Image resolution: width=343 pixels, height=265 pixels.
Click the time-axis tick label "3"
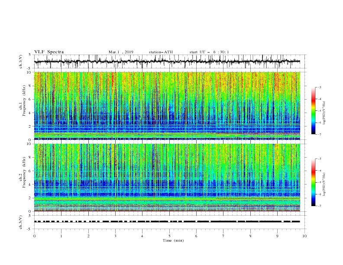[115, 236]
